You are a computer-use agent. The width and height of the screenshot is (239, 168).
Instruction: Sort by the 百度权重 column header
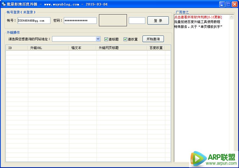[x=155, y=47]
